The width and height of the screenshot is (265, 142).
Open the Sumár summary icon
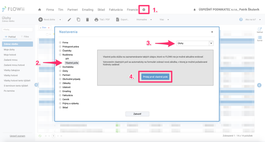point(260,37)
